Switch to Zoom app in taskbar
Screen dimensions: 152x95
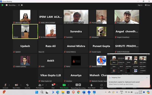[x=89, y=92]
